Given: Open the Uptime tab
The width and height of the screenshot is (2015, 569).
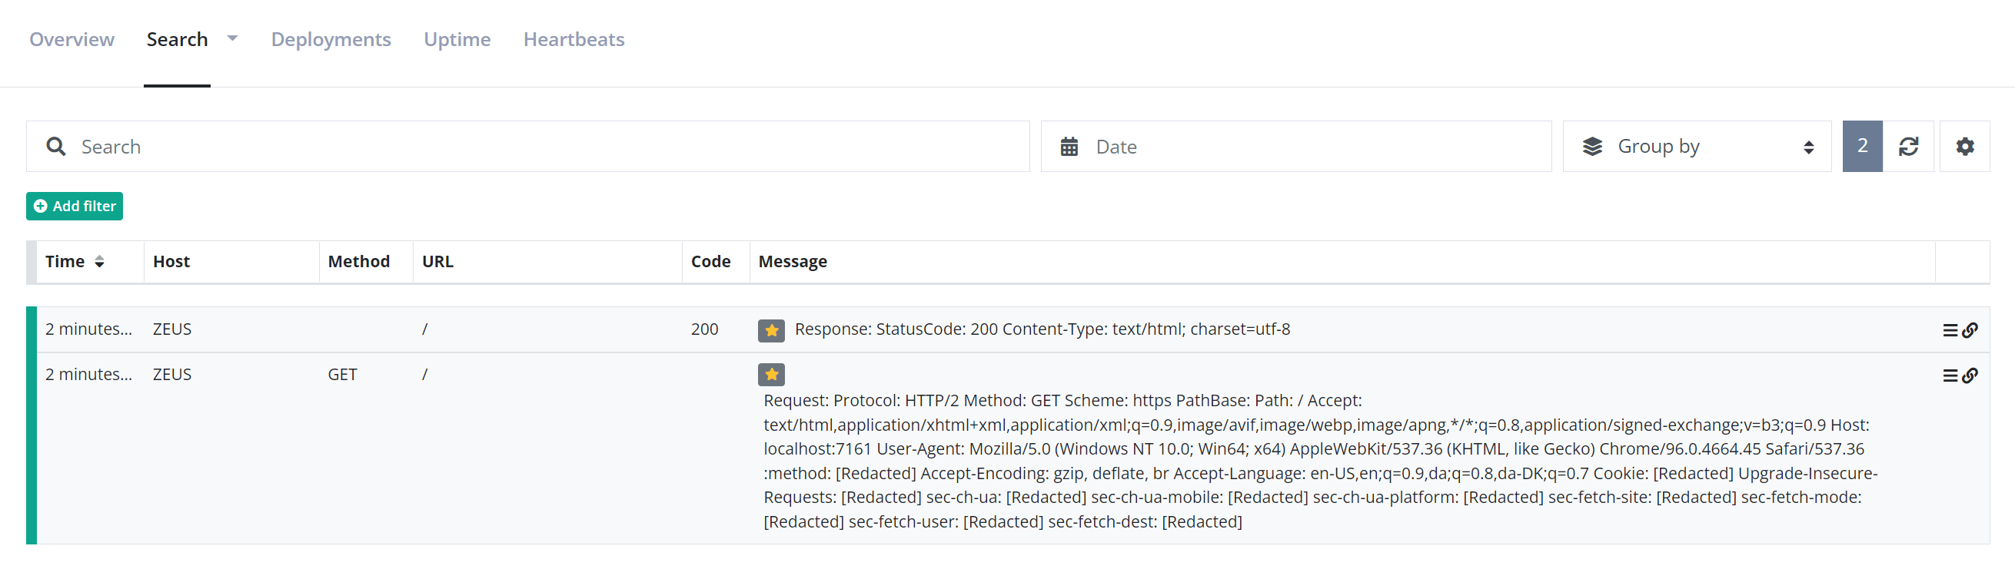Looking at the screenshot, I should (x=457, y=39).
